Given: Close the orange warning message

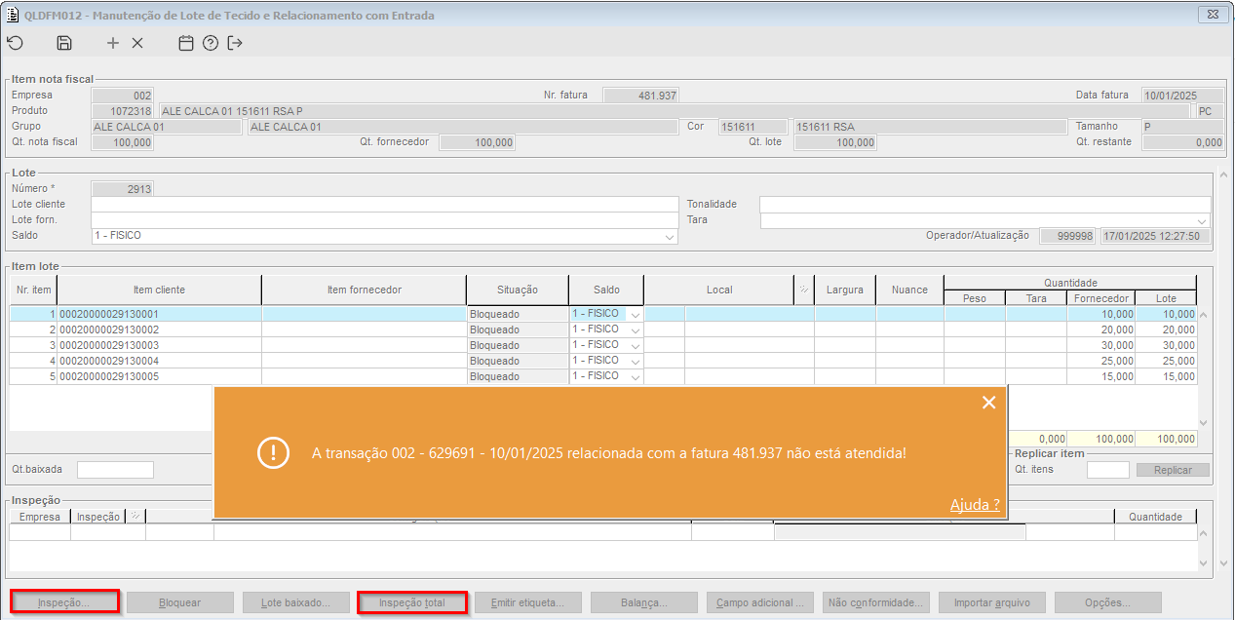Looking at the screenshot, I should [988, 403].
